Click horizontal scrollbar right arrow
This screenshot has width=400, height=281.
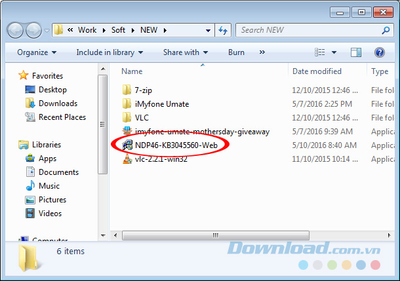[x=390, y=235]
